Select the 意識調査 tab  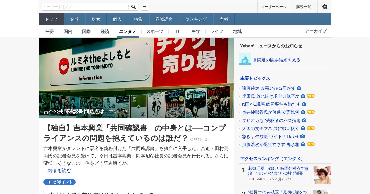pos(164,19)
